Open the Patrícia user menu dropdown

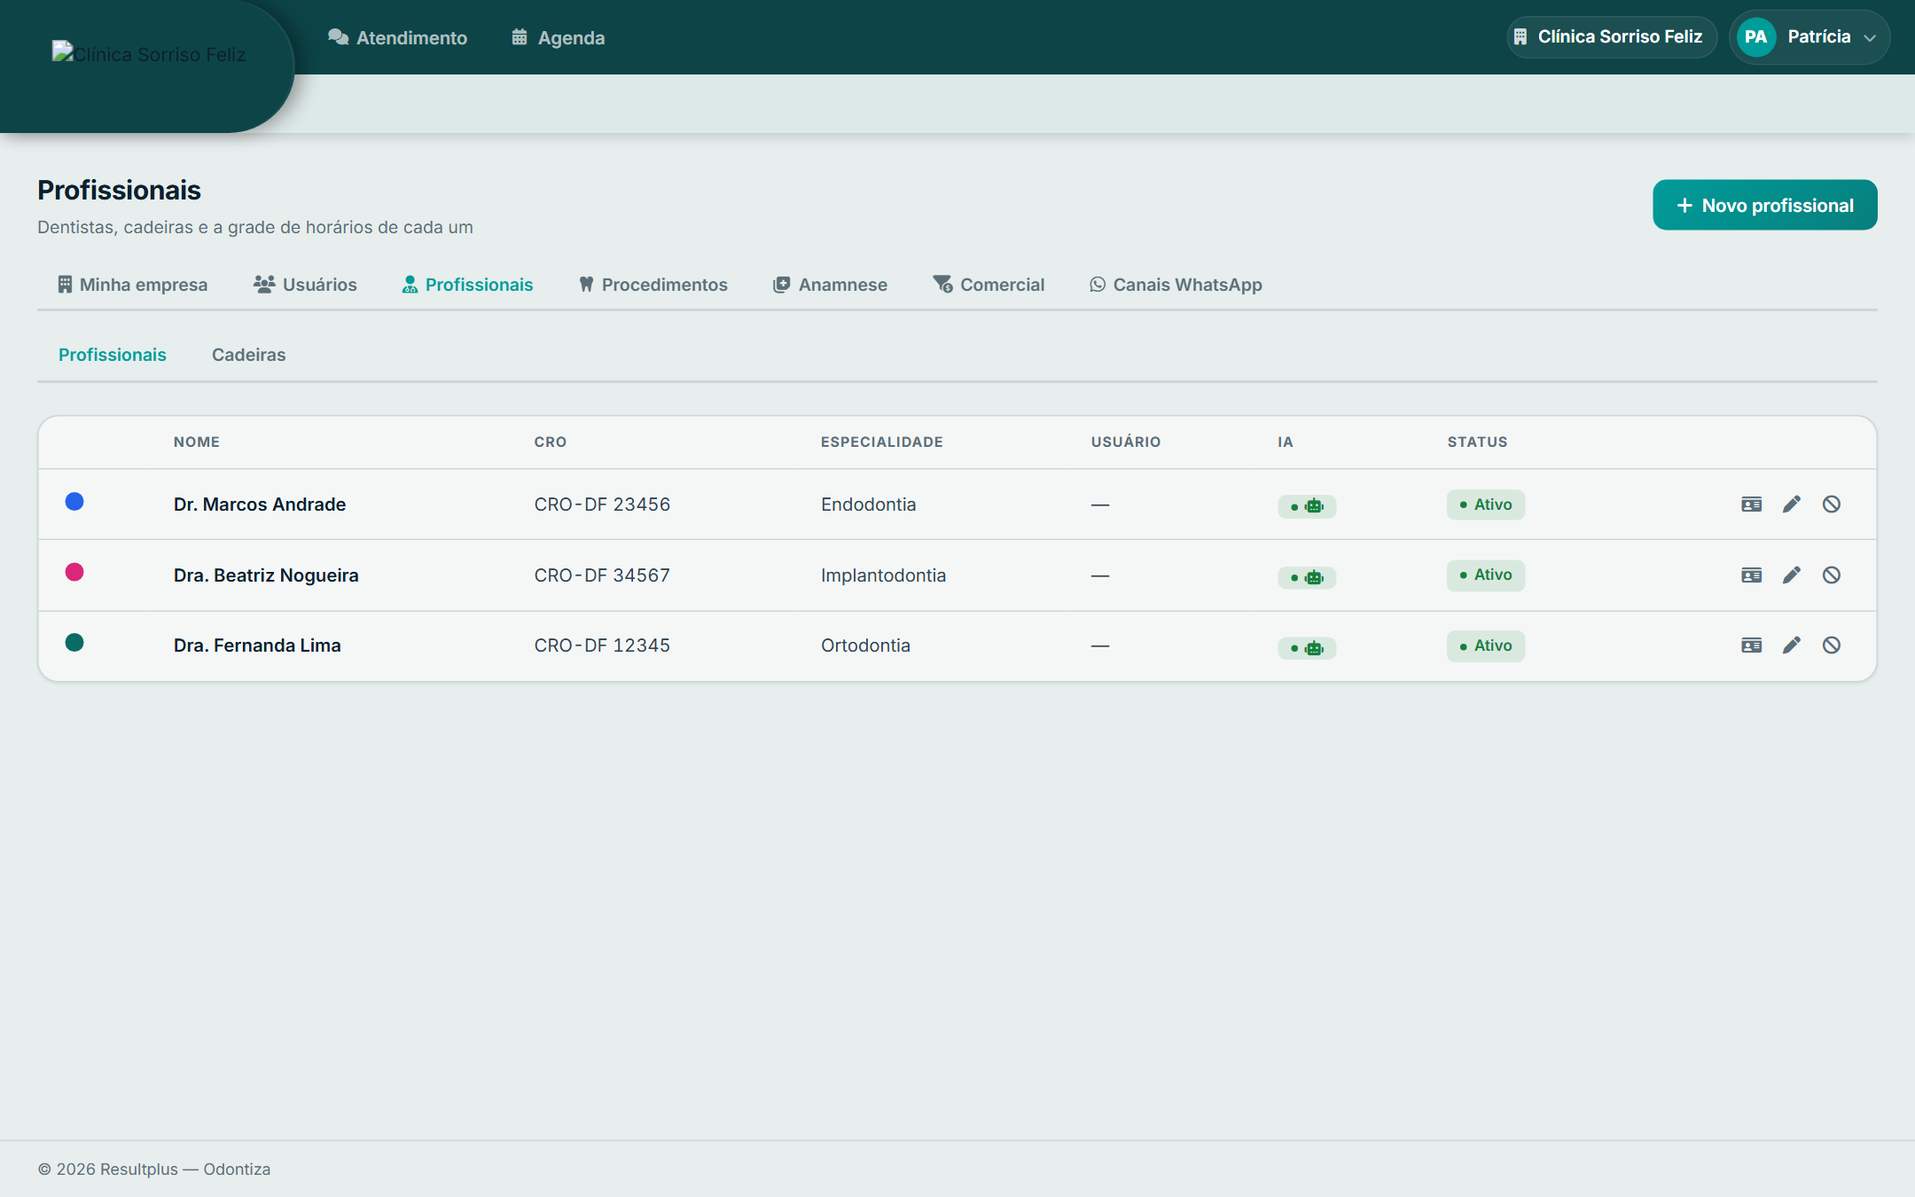coord(1809,37)
